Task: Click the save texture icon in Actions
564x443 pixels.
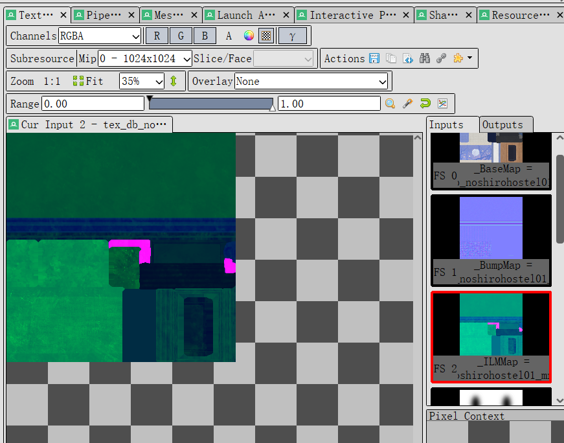Action: pos(374,58)
